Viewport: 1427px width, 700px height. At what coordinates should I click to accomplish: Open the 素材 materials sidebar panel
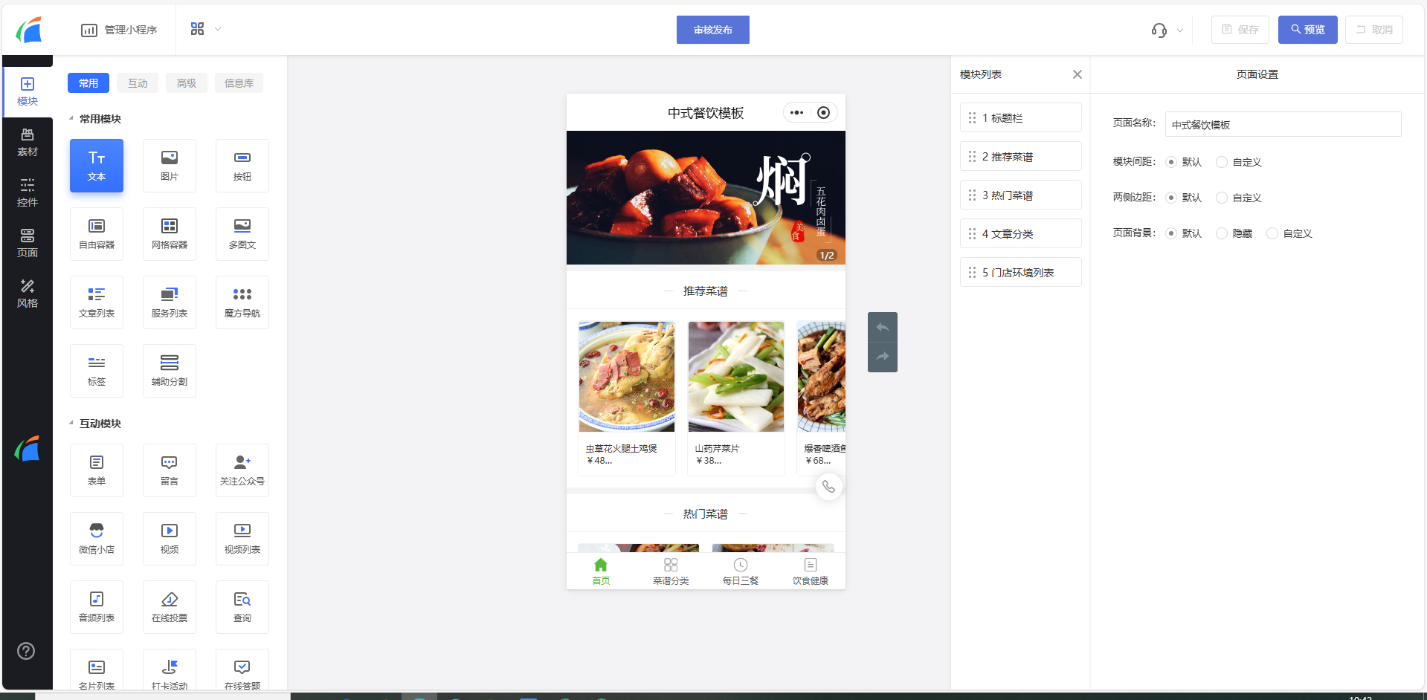pos(28,143)
